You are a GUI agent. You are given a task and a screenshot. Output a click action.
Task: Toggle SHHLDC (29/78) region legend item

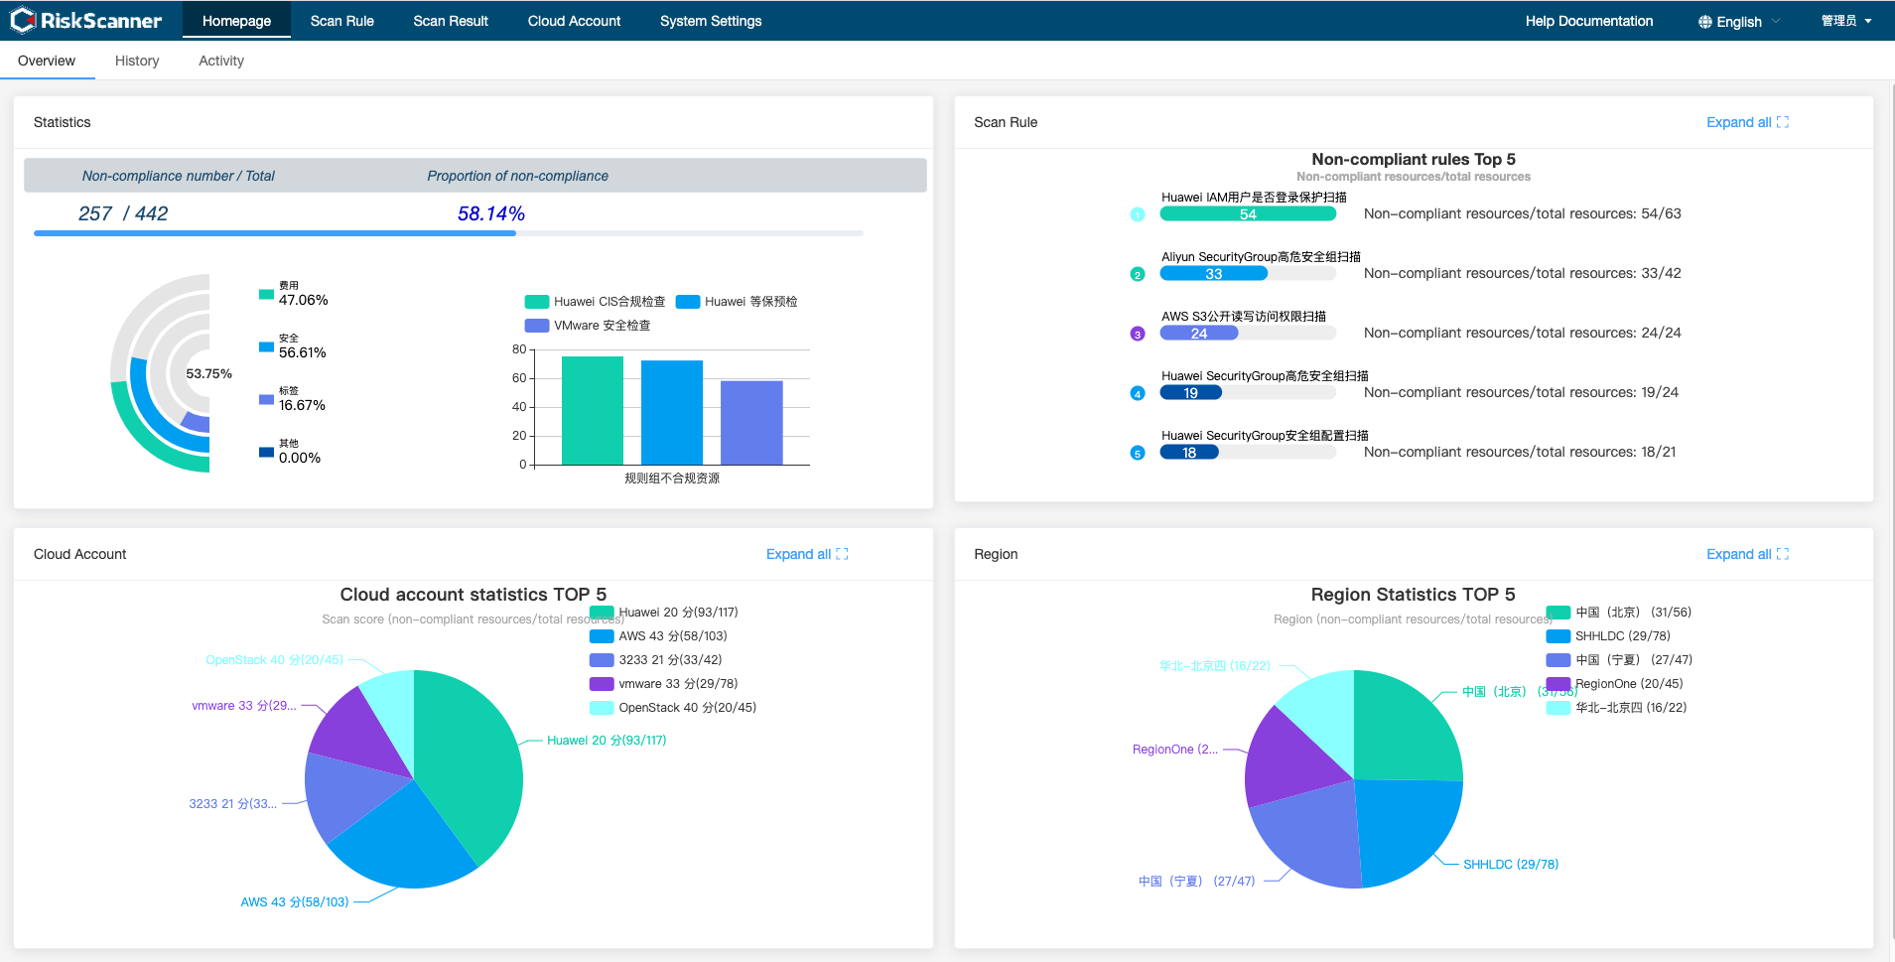[x=1609, y=636]
